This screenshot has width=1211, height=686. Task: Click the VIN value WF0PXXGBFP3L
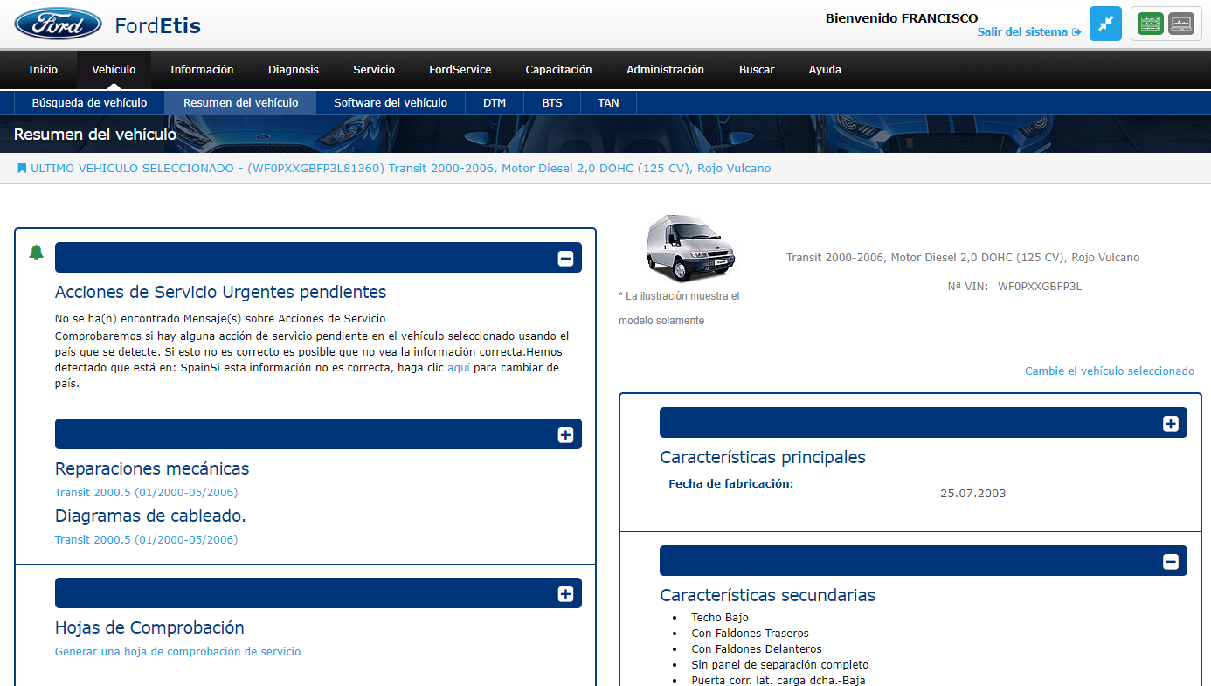1040,286
